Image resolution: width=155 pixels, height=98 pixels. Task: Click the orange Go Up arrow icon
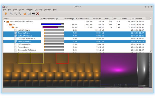(x=6, y=13)
